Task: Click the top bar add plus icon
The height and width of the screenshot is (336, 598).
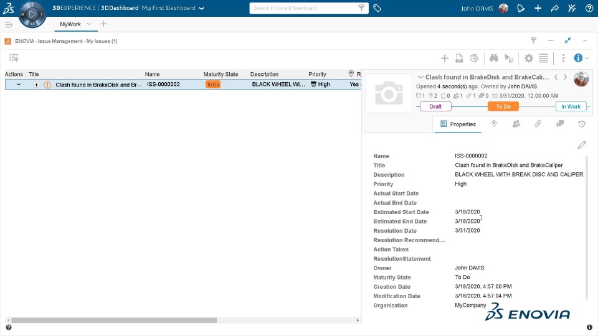Action: click(538, 8)
